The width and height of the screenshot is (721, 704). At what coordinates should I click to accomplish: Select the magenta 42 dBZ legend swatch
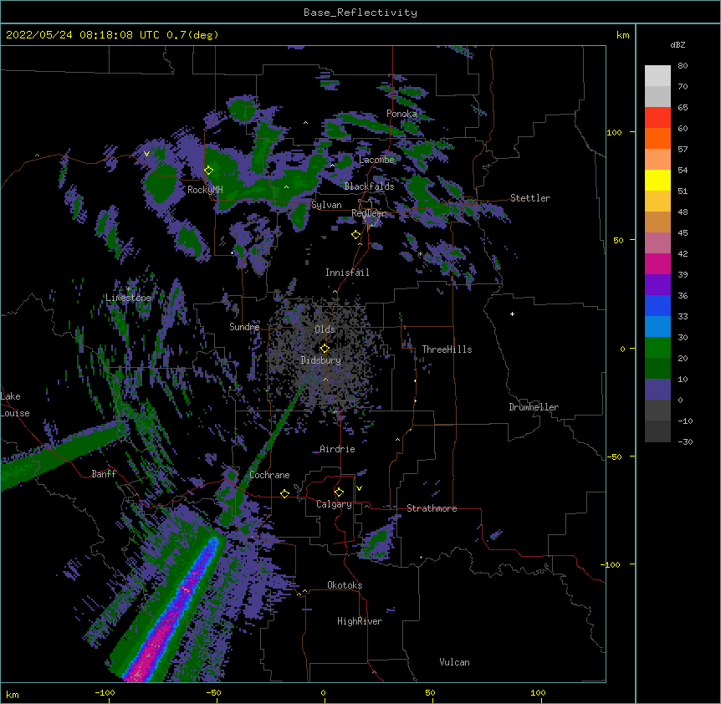coord(657,263)
